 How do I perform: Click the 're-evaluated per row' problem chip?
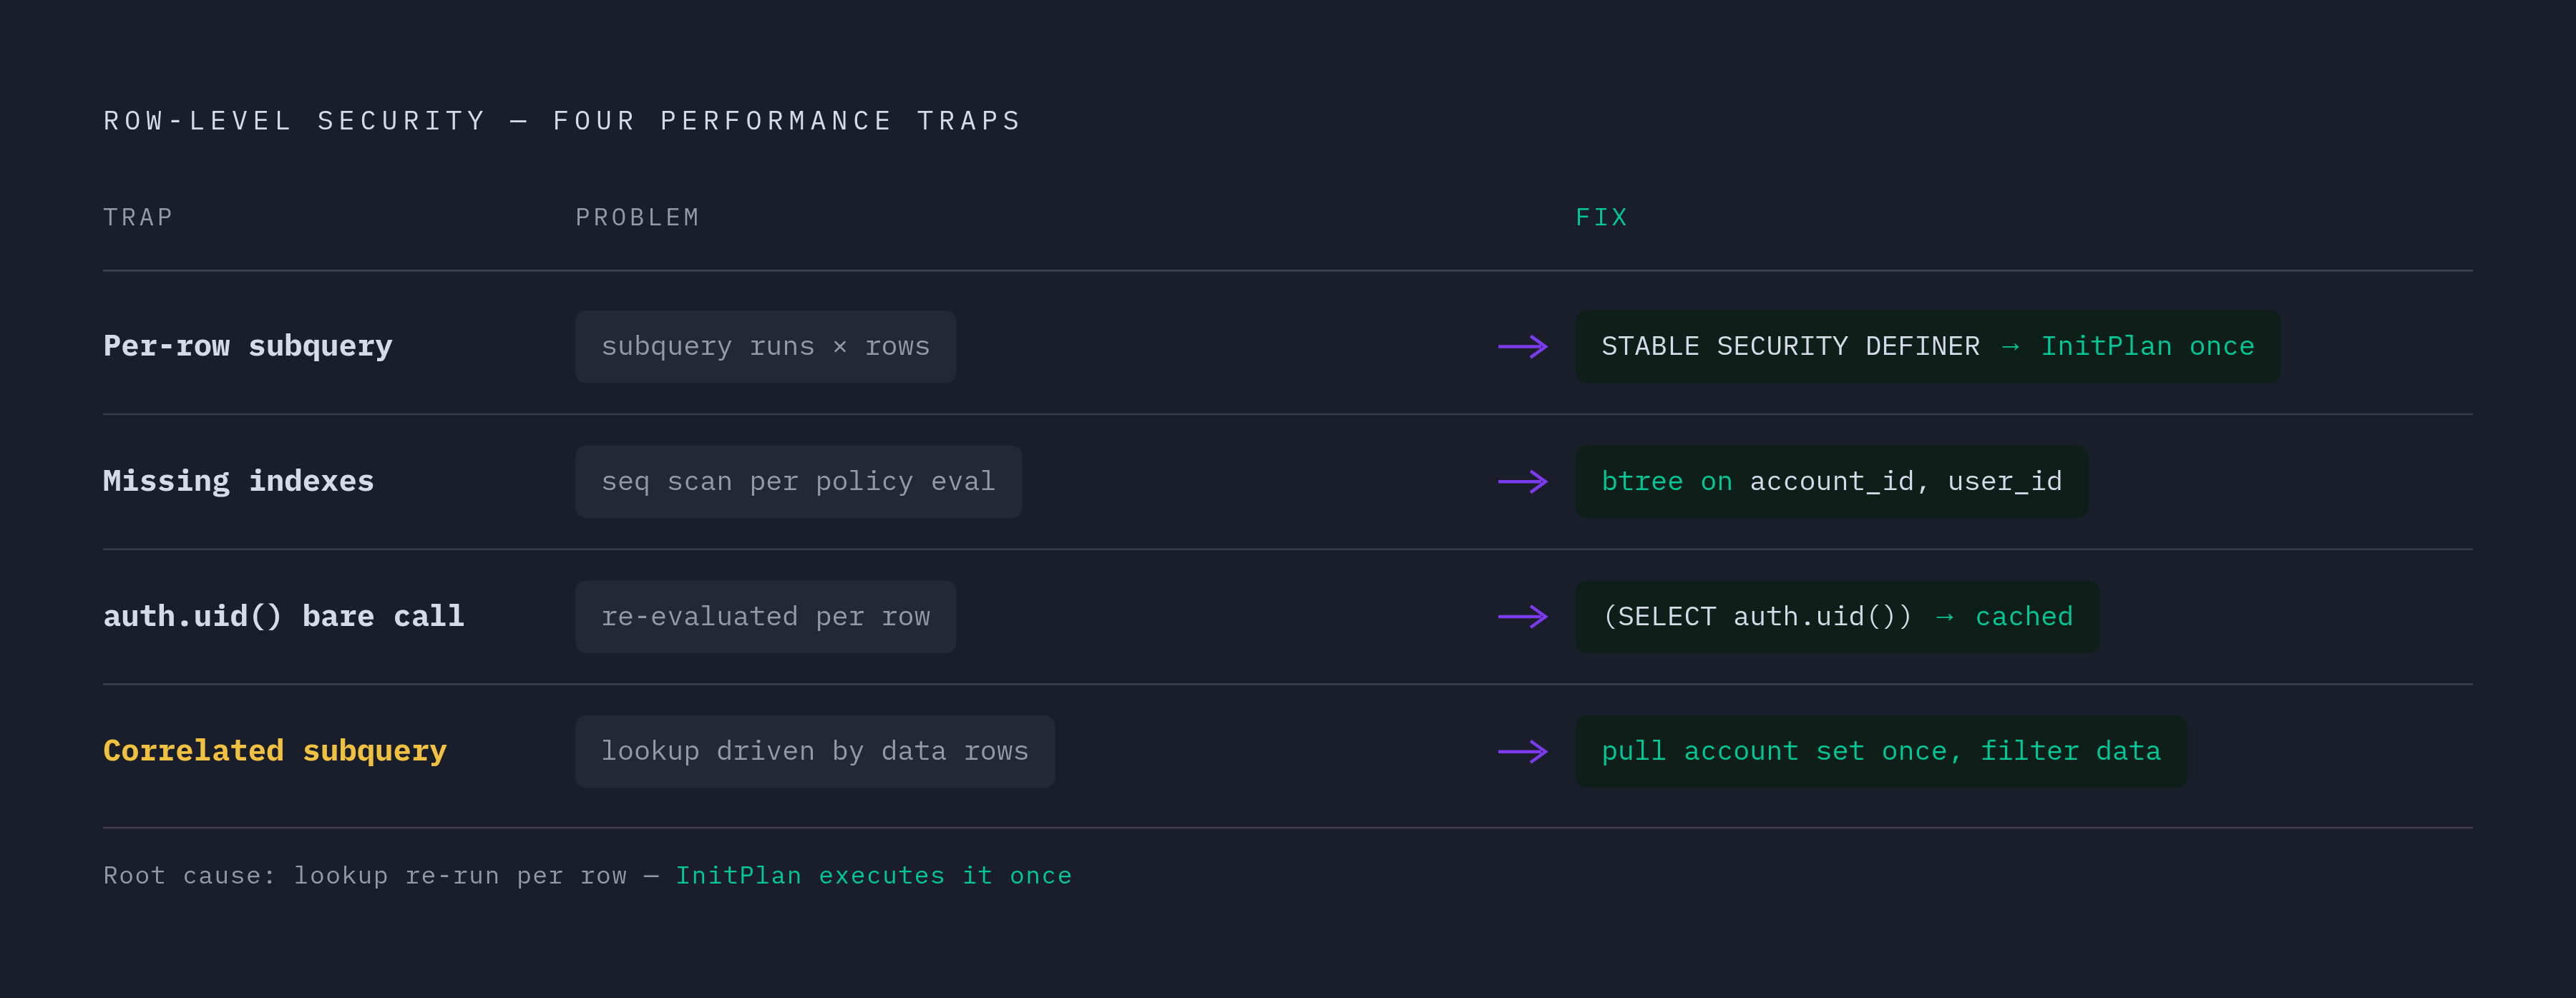(x=765, y=617)
